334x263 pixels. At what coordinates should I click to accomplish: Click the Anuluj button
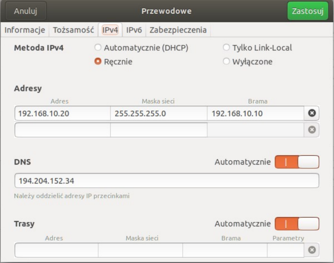[x=25, y=11]
